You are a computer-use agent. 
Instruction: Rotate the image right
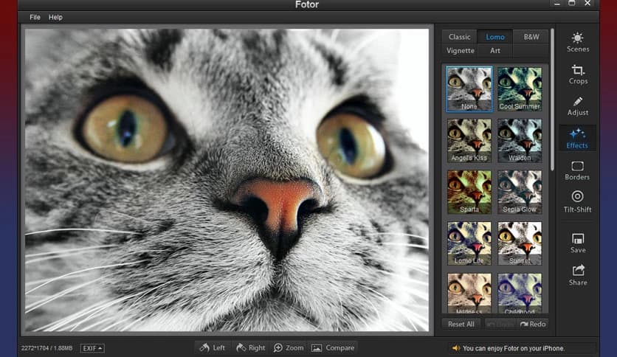point(249,347)
